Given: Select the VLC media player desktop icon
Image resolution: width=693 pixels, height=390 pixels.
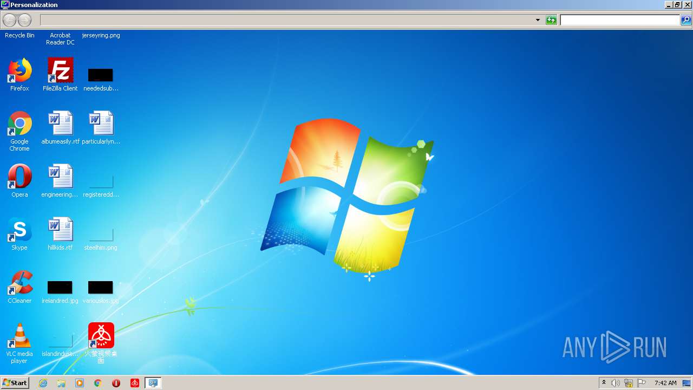Looking at the screenshot, I should point(19,336).
